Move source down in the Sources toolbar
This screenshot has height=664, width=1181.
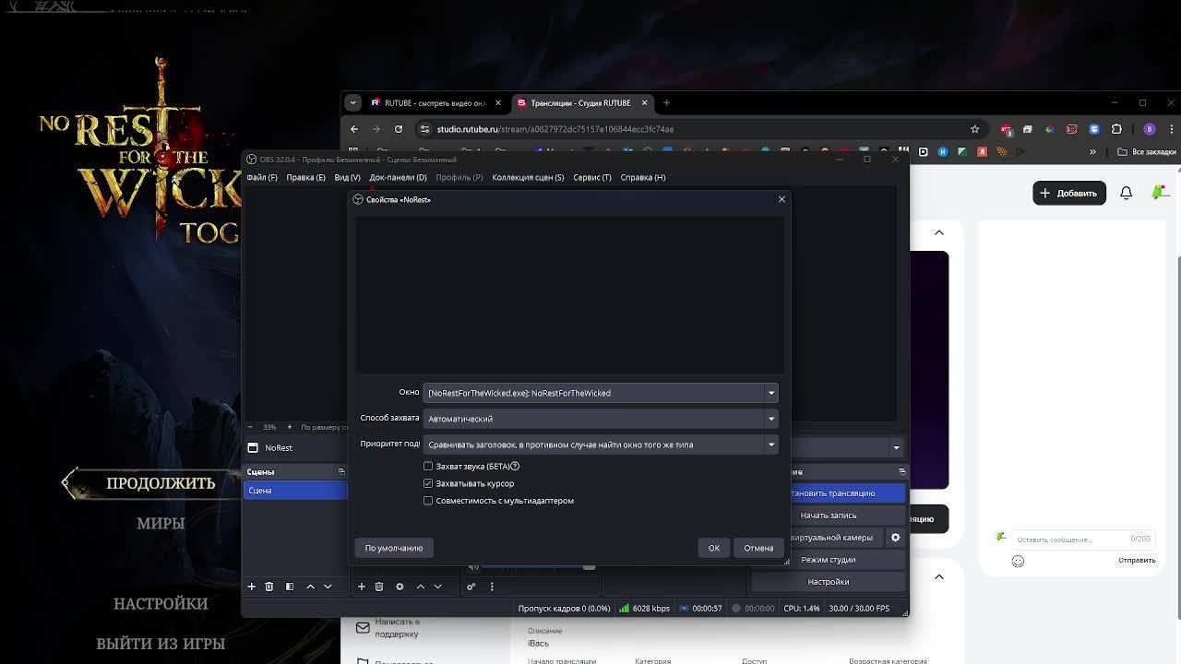(x=437, y=587)
